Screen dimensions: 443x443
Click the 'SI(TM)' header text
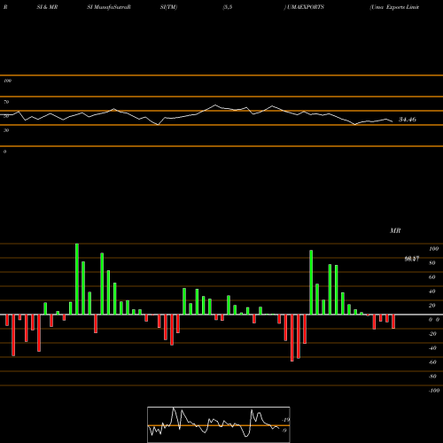[x=168, y=7]
